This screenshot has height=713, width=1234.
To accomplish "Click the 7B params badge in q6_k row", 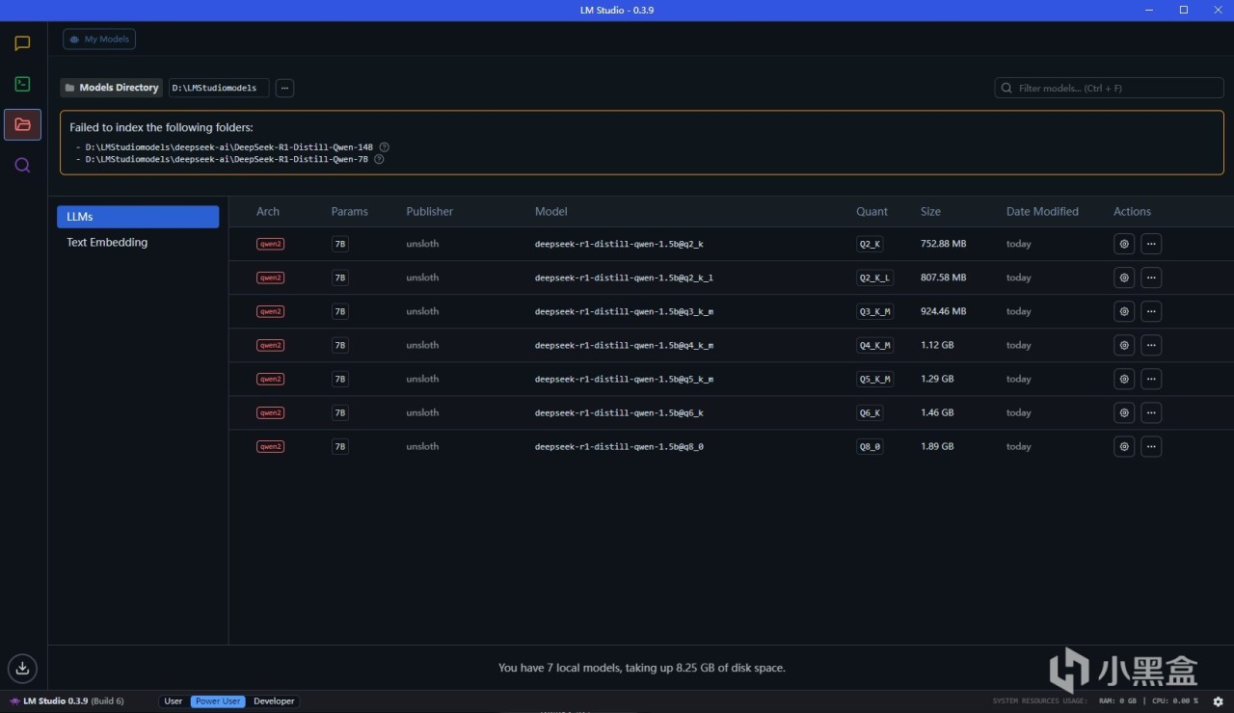I will pos(339,412).
